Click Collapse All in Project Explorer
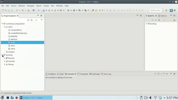The width and height of the screenshot is (178, 100). tap(28, 20)
